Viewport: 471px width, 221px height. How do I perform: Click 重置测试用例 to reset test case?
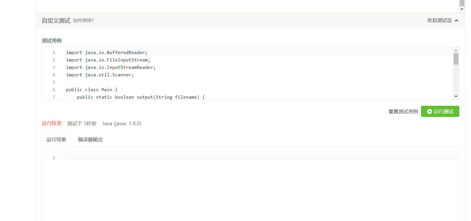403,112
